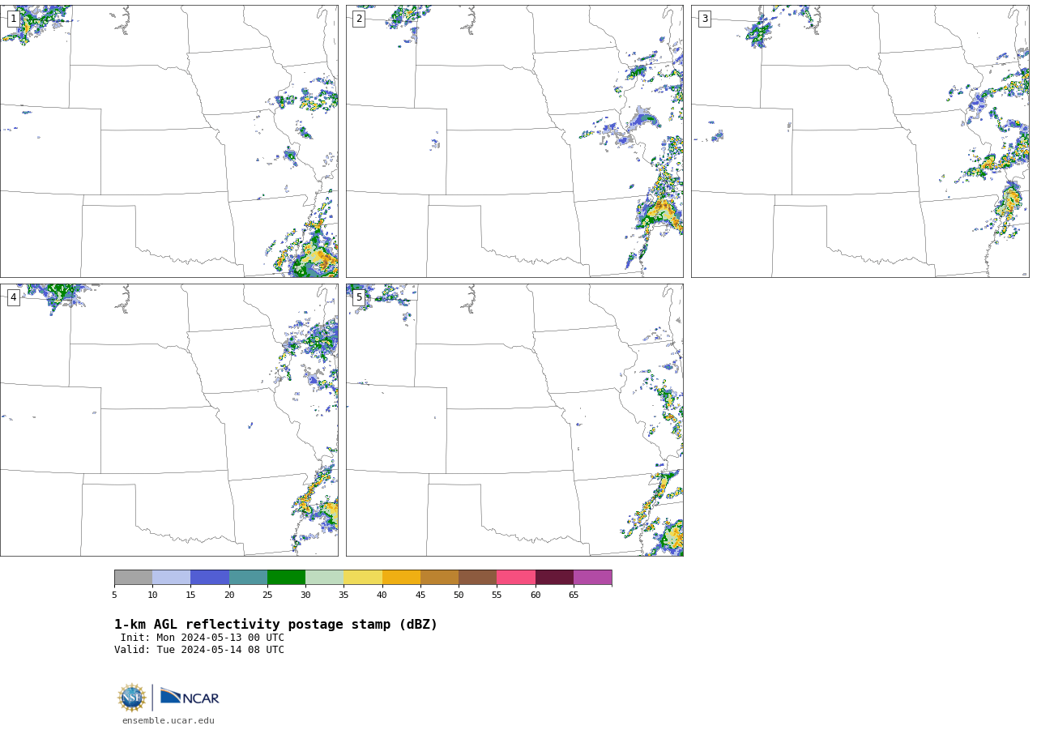The width and height of the screenshot is (1037, 730).
Task: Pick the dark green 25-30 dBZ swatch
Action: pos(287,577)
